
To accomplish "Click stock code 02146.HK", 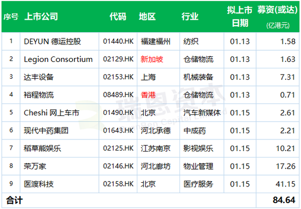I will 118,166.
